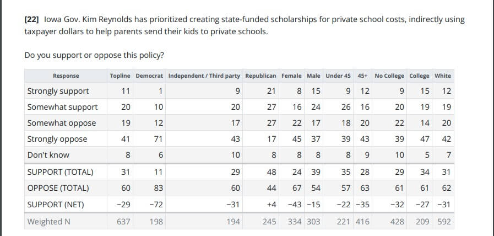Select the No College column header
This screenshot has width=494, height=236.
(x=389, y=76)
